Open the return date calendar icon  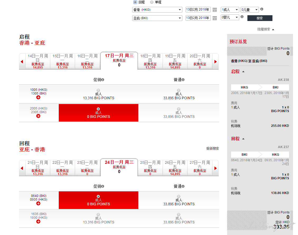(x=214, y=18)
